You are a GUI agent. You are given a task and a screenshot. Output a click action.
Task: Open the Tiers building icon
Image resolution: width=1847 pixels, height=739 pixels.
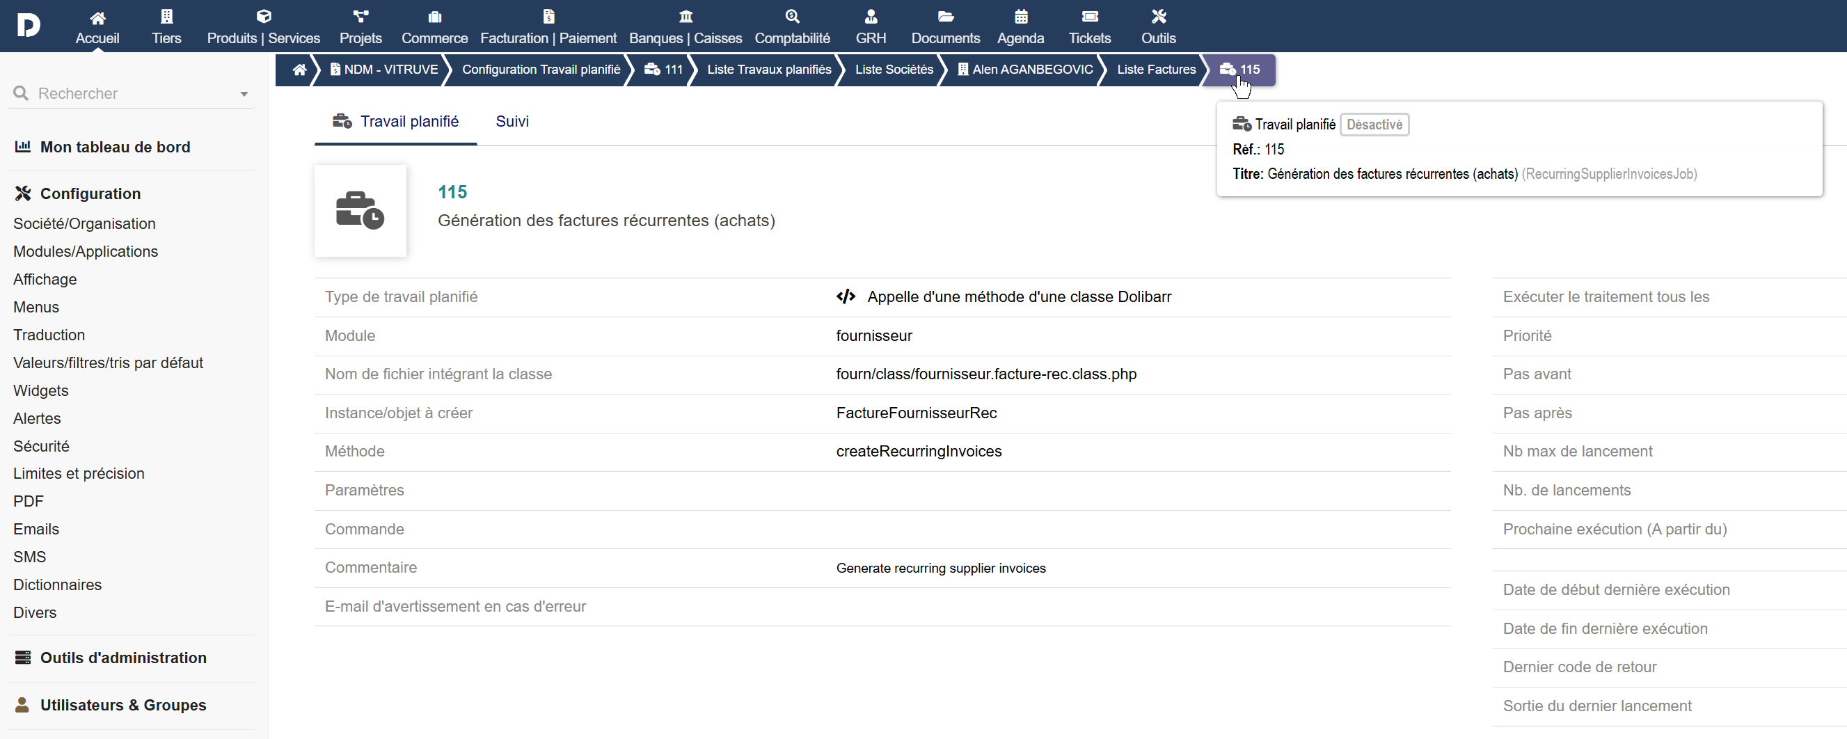(166, 17)
